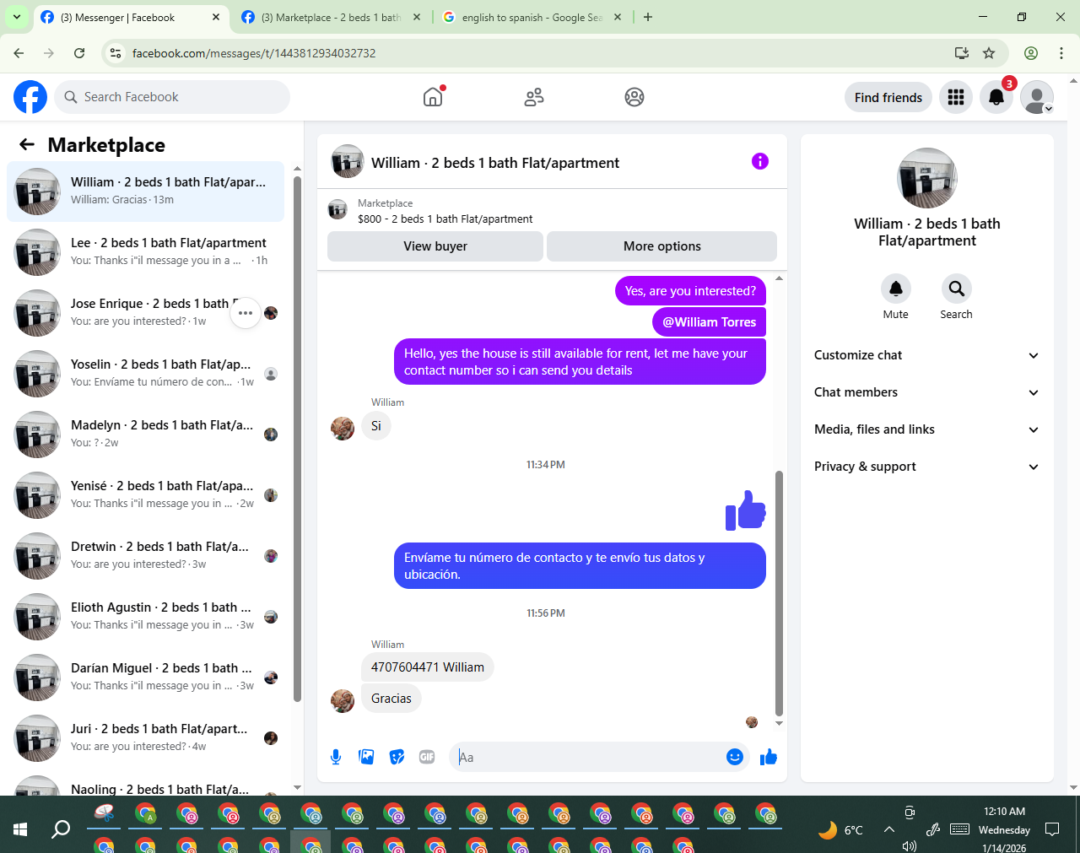The height and width of the screenshot is (853, 1080).
Task: Focus the Search Facebook field
Action: (x=172, y=97)
